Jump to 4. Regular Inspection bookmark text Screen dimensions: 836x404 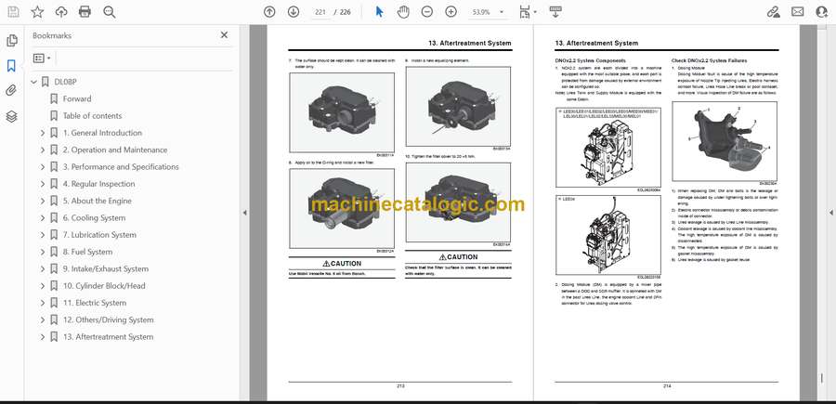pos(98,184)
